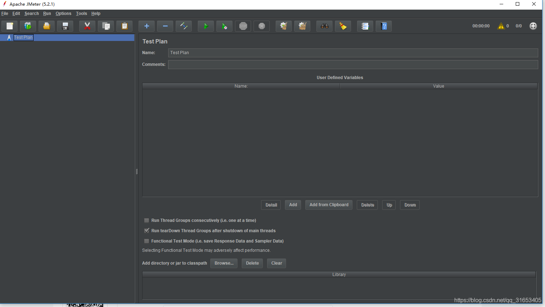Click the Stop test icon

[x=243, y=26]
